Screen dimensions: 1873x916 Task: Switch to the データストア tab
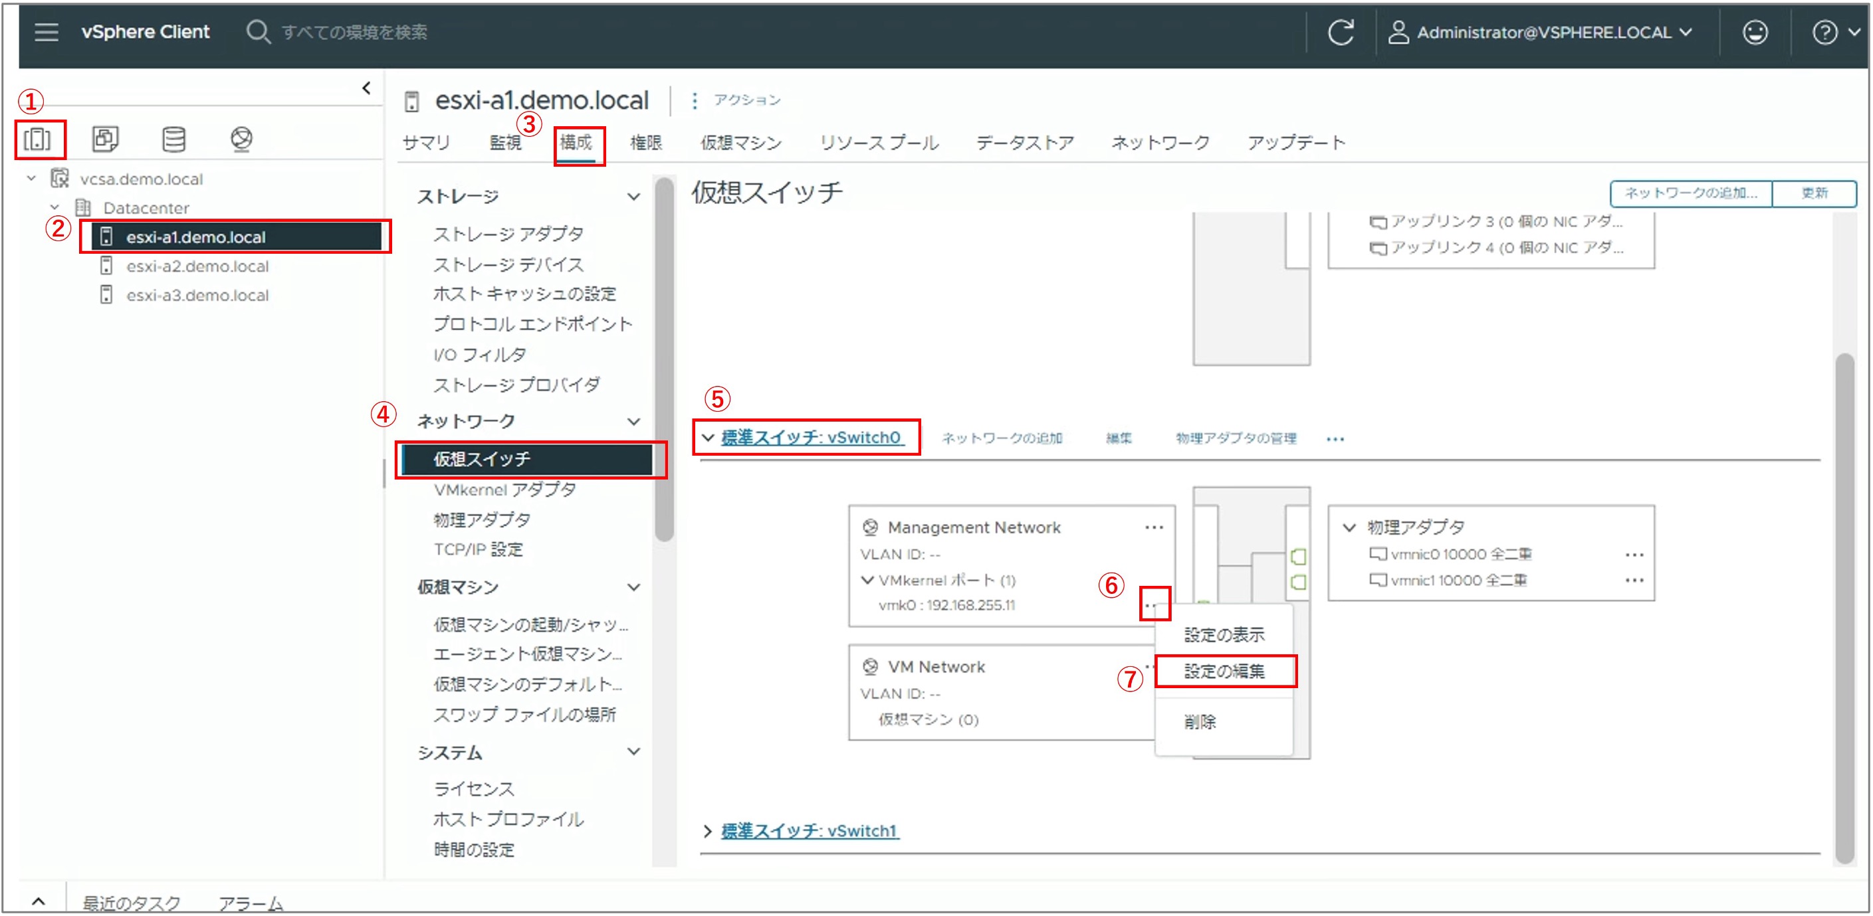click(x=1024, y=142)
